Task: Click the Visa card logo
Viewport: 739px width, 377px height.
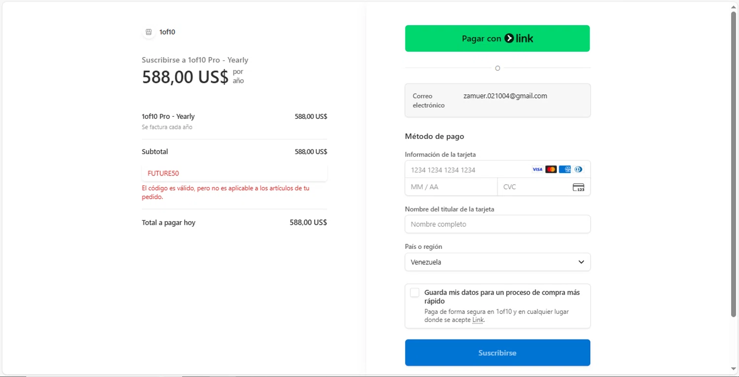Action: [537, 170]
